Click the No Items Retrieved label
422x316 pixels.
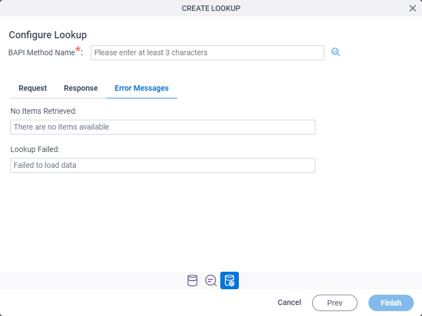pos(44,111)
